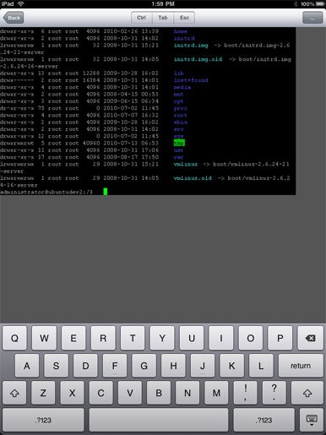
Task: Tap the K key
Action: click(232, 366)
